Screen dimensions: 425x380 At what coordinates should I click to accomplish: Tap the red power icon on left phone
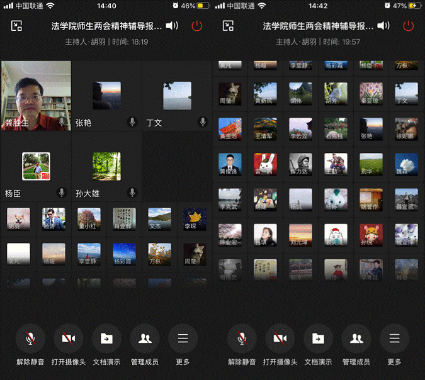click(x=197, y=26)
